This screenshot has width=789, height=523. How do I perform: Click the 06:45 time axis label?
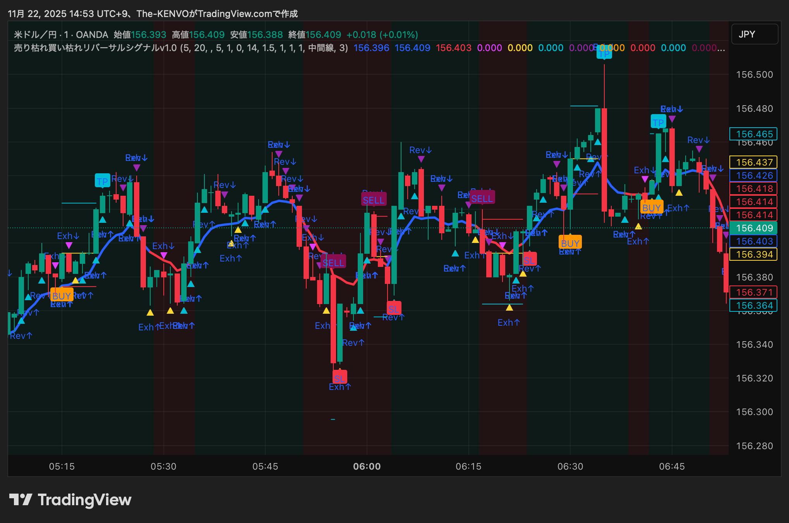[x=672, y=467]
